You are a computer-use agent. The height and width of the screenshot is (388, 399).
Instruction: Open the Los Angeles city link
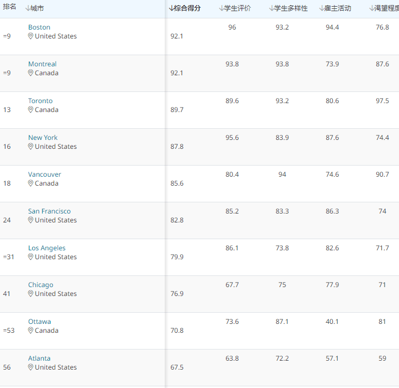[x=47, y=248]
